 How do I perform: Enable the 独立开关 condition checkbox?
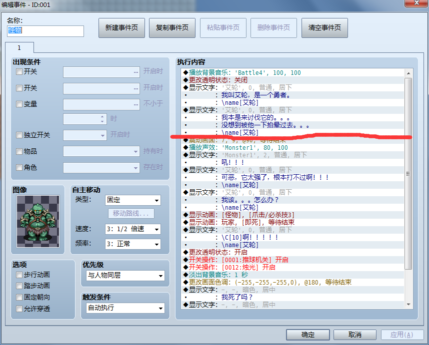coord(19,135)
